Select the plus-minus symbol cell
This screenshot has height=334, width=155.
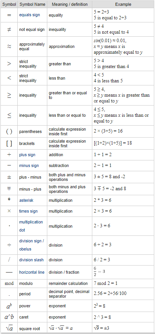pos(9,177)
